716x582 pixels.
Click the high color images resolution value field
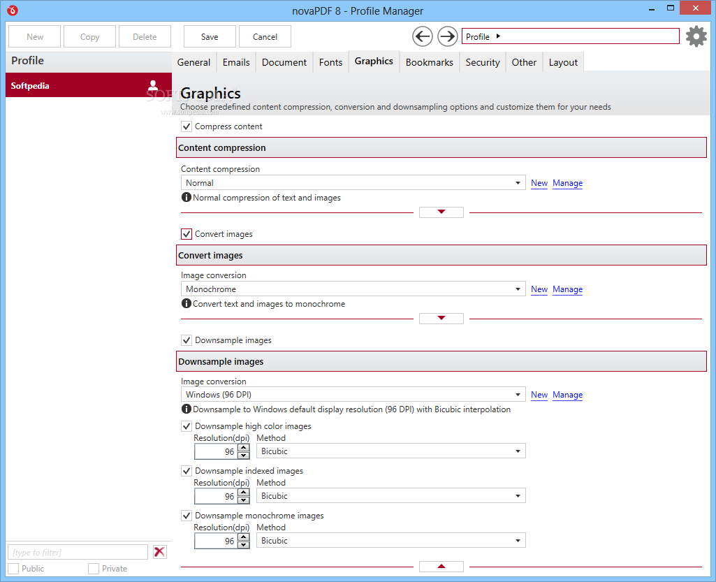[216, 451]
